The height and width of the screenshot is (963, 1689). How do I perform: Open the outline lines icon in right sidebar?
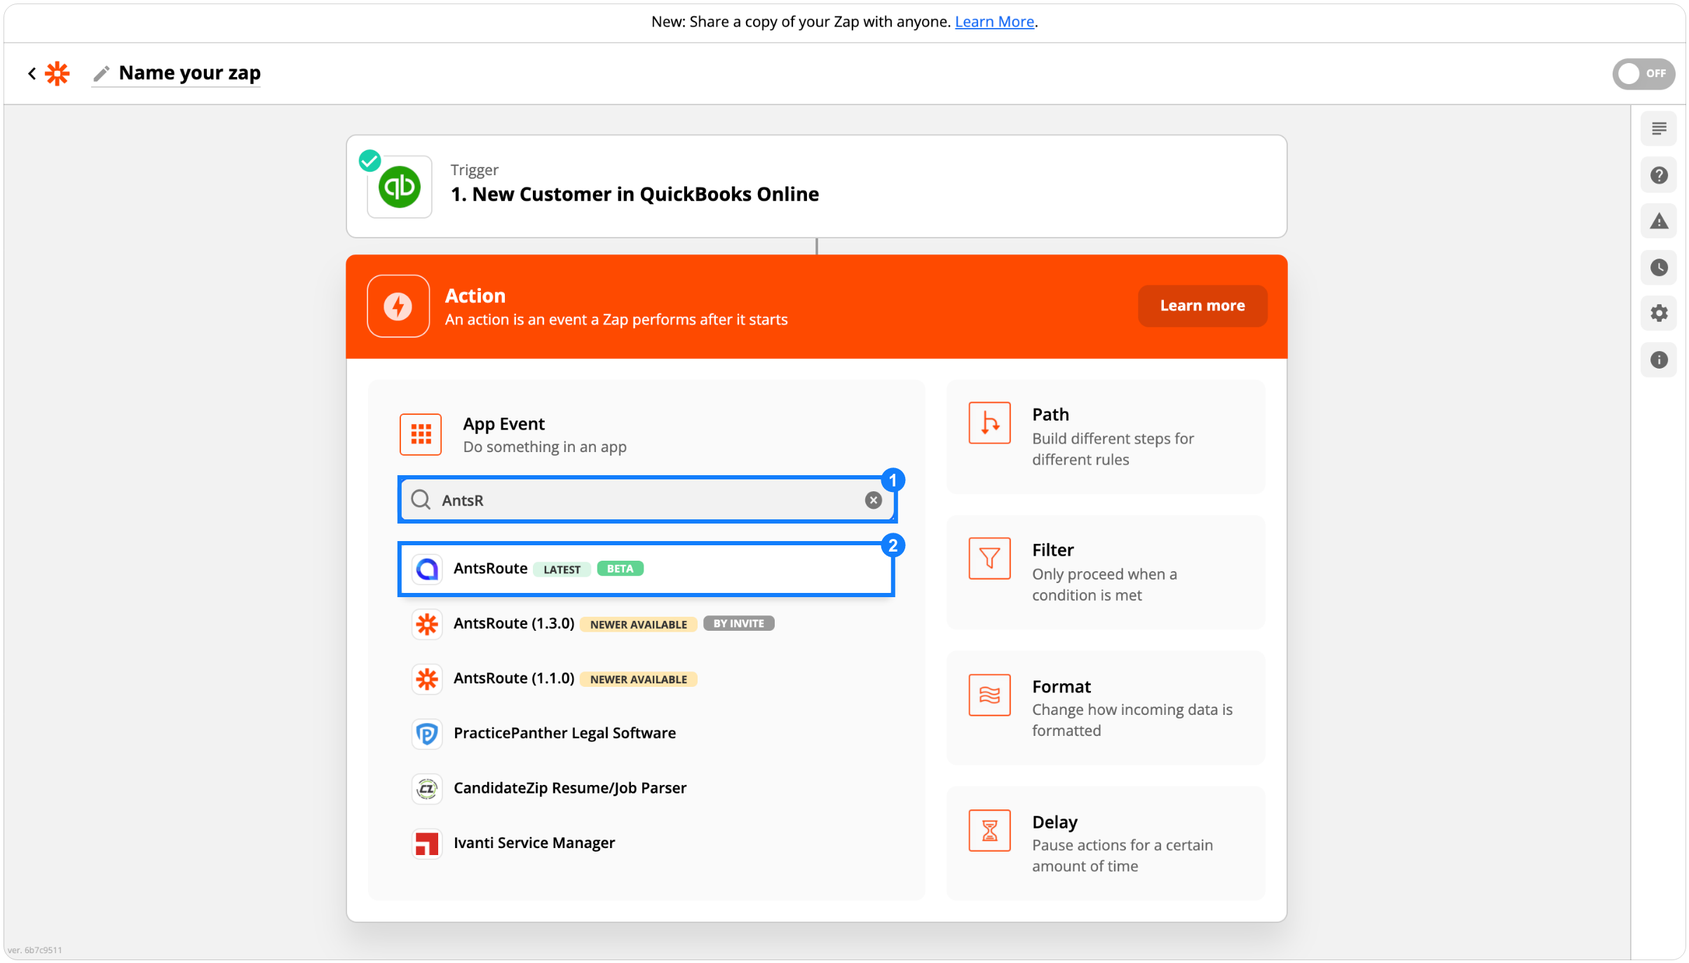1658,129
